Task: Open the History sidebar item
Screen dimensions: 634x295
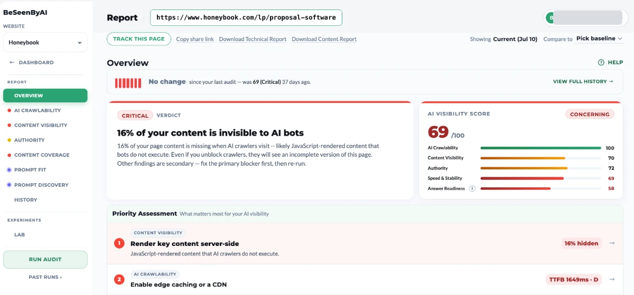Action: pyautogui.click(x=26, y=199)
